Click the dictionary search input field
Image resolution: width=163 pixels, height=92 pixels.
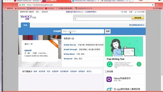[83, 31]
